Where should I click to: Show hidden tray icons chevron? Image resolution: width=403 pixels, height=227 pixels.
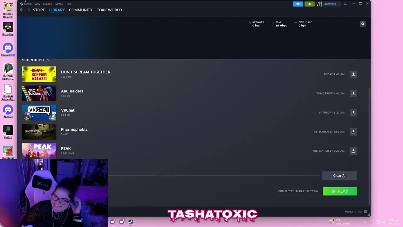coord(365,222)
